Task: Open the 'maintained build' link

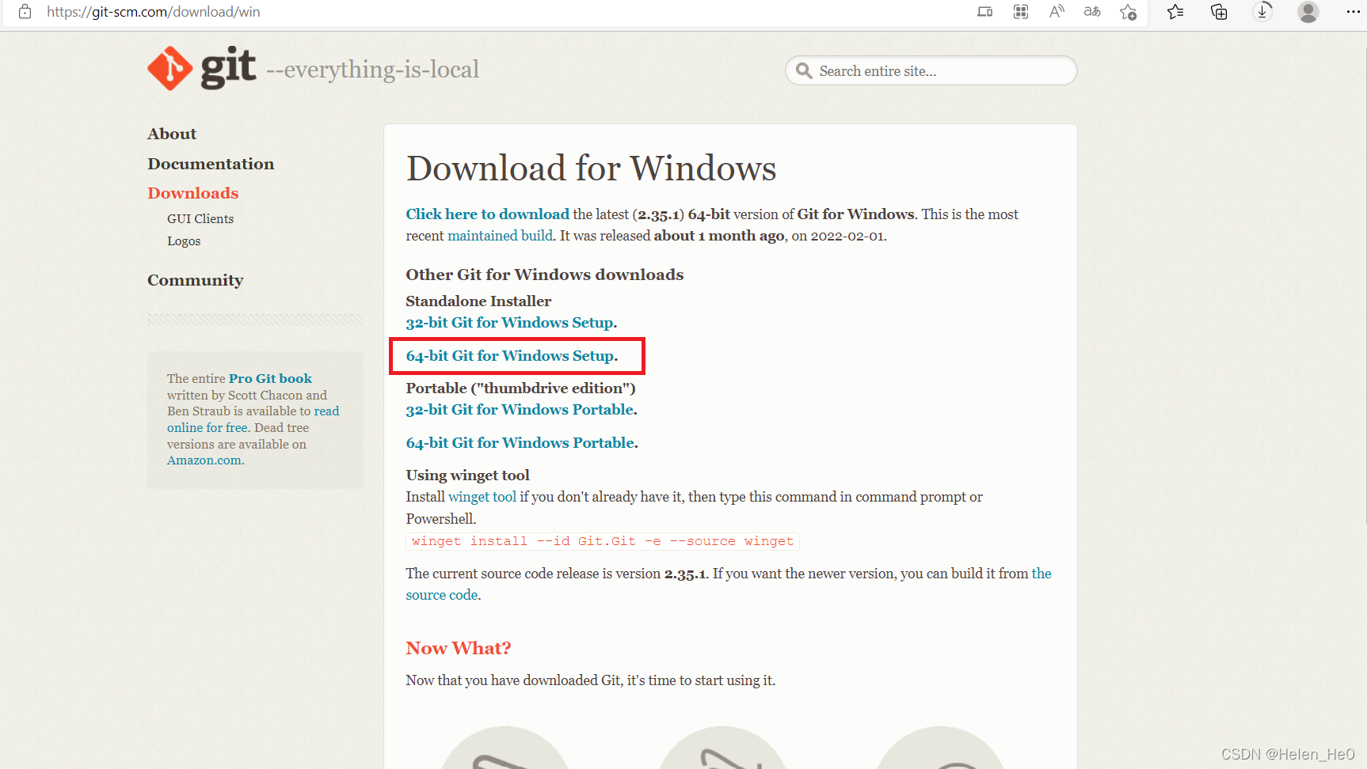Action: [500, 236]
